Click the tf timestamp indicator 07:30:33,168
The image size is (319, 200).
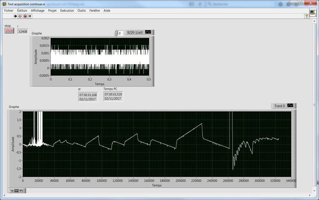88,97
